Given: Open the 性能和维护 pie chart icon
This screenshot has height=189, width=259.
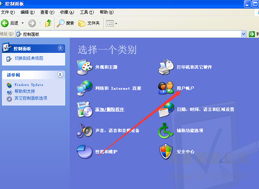Looking at the screenshot, I should (x=85, y=151).
